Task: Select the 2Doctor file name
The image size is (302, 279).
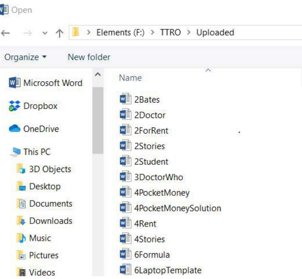Action: (150, 115)
